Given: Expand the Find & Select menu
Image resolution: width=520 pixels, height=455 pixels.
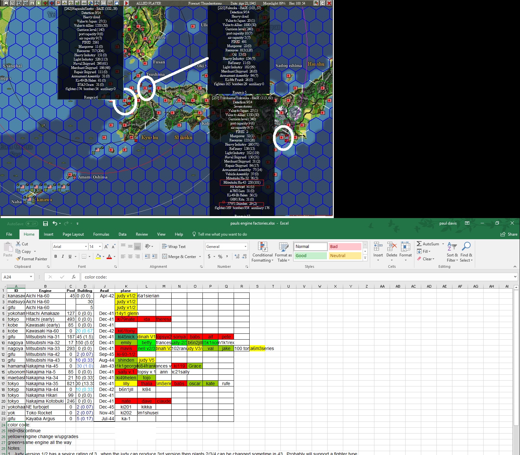Looking at the screenshot, I should pyautogui.click(x=466, y=251).
